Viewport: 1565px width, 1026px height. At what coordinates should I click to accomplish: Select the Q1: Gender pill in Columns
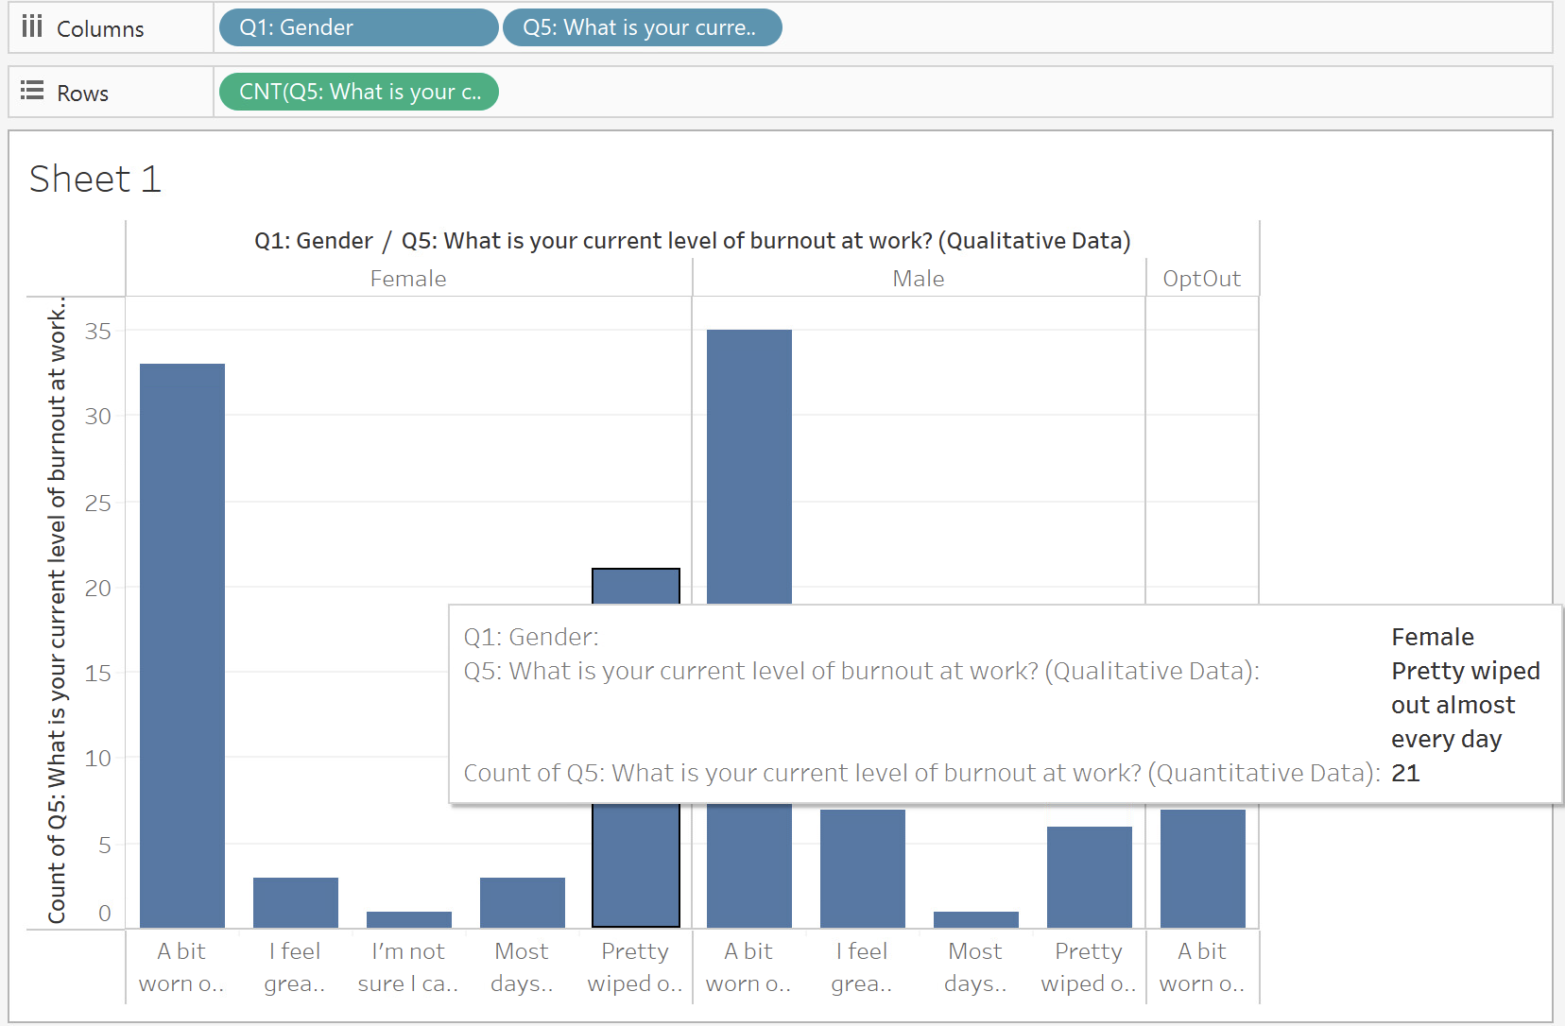(x=358, y=27)
